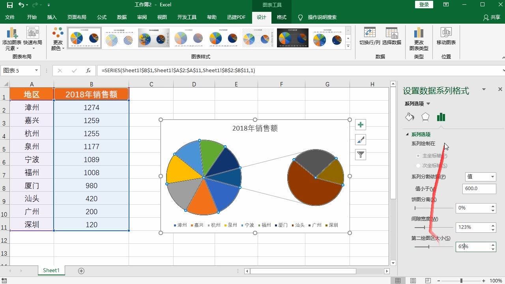
Task: Open the 系列分割依据 value dropdown
Action: point(492,176)
